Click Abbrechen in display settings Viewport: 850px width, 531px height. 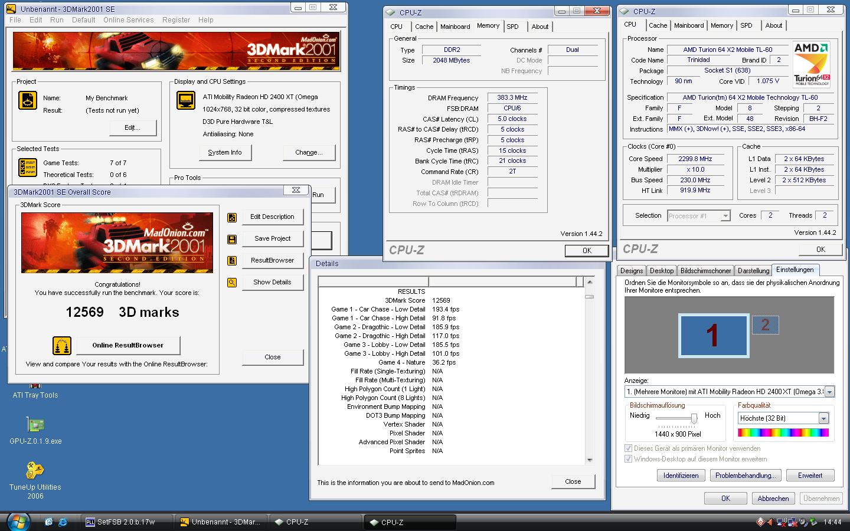pos(773,499)
